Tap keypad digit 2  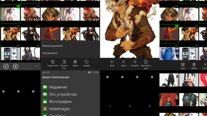click(130, 106)
